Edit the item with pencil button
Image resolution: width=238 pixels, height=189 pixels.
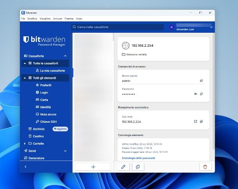pos(123,167)
